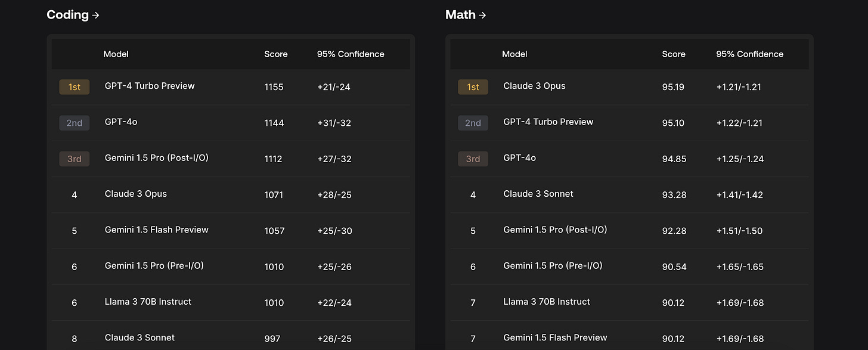The height and width of the screenshot is (350, 868).
Task: Click the gold 1st badge in Coding table
Action: tap(75, 87)
